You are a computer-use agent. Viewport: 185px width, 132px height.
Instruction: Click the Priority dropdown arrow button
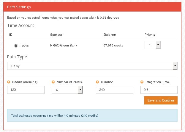point(158,45)
